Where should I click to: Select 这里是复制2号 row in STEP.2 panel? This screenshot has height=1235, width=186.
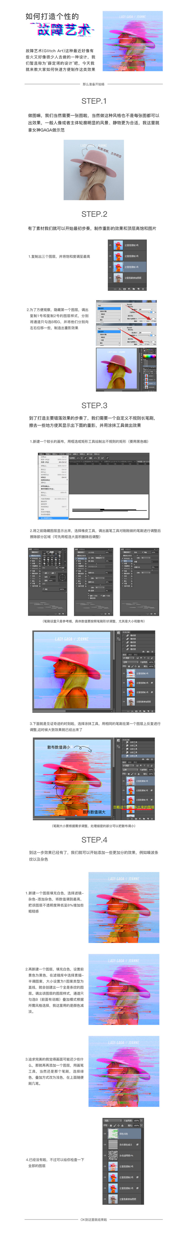click(x=127, y=256)
